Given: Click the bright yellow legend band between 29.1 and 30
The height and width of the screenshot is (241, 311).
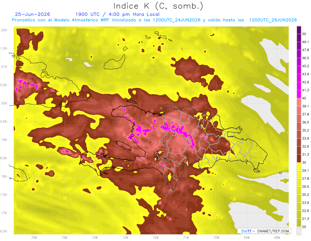Looking at the screenshot, I should [299, 166].
